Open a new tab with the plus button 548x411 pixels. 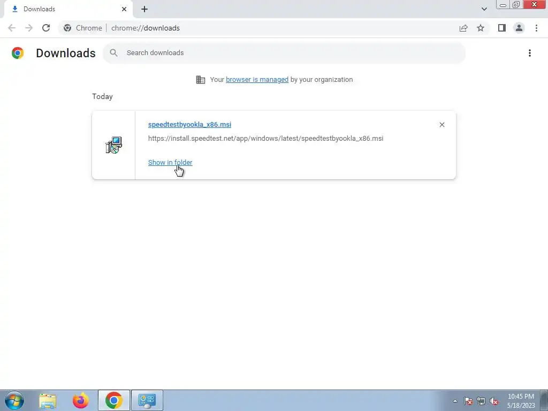point(144,9)
